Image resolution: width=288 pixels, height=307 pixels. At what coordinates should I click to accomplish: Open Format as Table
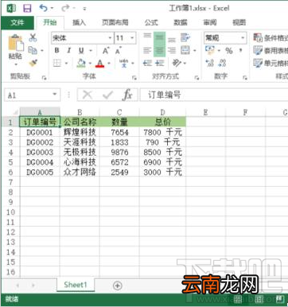pos(270,50)
